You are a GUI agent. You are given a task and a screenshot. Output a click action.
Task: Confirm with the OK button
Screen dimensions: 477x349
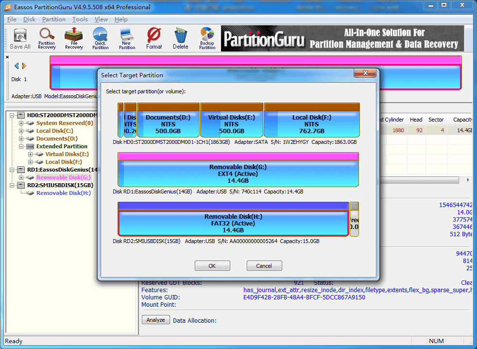coord(212,265)
